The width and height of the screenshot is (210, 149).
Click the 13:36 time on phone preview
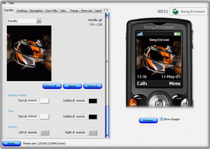coord(142,77)
